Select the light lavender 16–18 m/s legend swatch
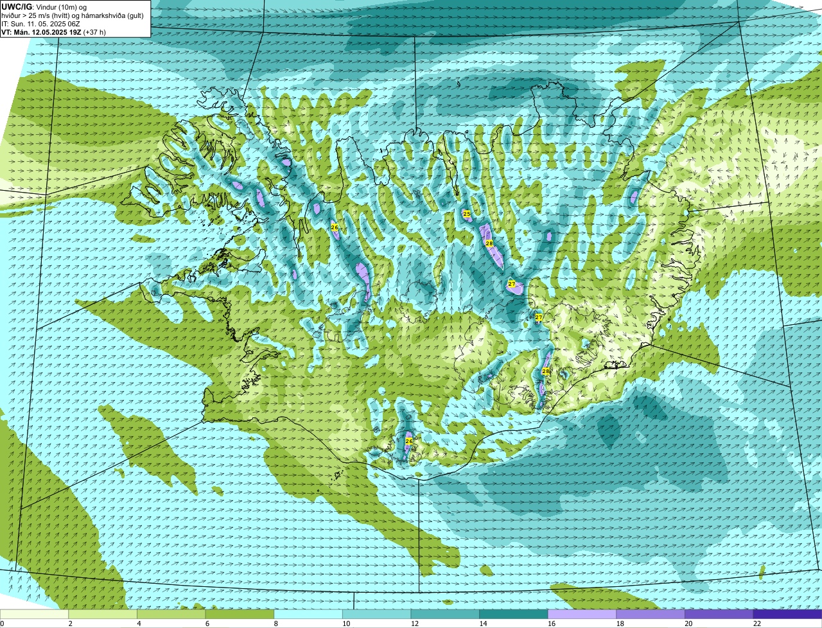Image resolution: width=822 pixels, height=628 pixels. click(x=582, y=615)
